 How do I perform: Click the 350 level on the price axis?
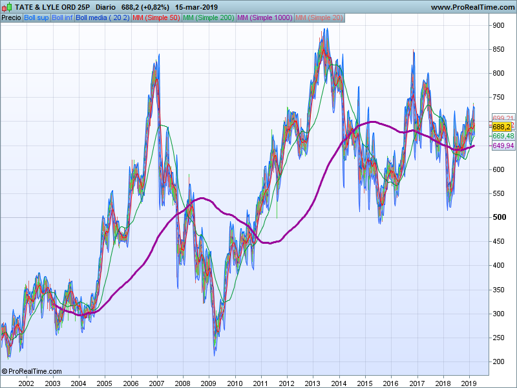click(498, 290)
